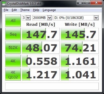Open the Language menu
The width and height of the screenshot is (104, 94).
[x=49, y=10]
